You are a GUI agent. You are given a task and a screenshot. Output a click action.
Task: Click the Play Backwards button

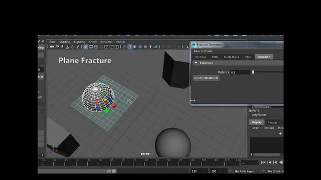281,162
